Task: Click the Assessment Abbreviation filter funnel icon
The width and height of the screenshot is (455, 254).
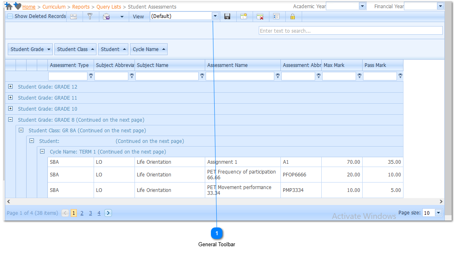Action: (318, 76)
